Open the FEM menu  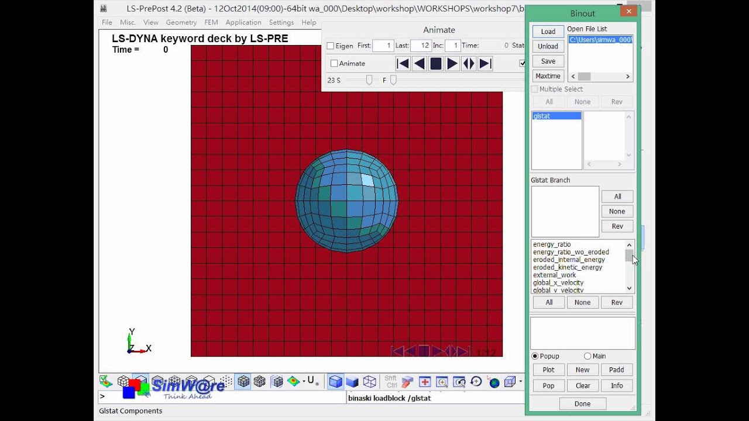211,22
